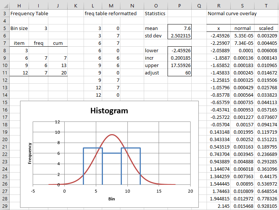Click the std dev value 2.502315

[179, 36]
